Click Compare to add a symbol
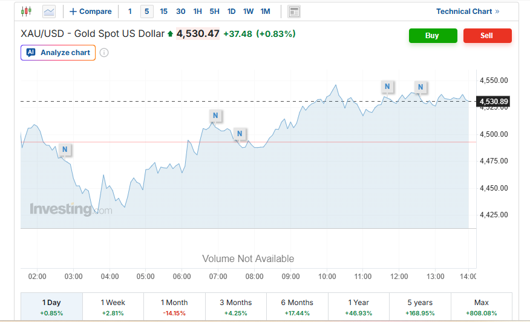The height and width of the screenshot is (322, 530). tap(91, 11)
